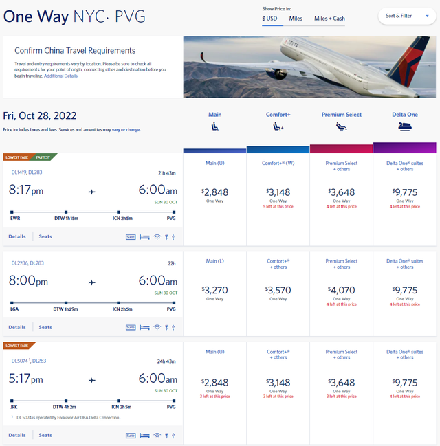Click the Main cabin seat icon
Screen dimensions: 440x446
point(214,126)
